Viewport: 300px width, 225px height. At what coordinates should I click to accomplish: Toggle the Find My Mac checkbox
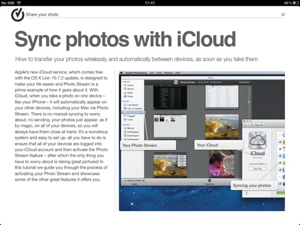click(280, 184)
